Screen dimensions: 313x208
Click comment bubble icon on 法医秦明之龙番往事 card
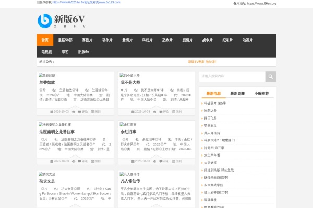point(80,161)
